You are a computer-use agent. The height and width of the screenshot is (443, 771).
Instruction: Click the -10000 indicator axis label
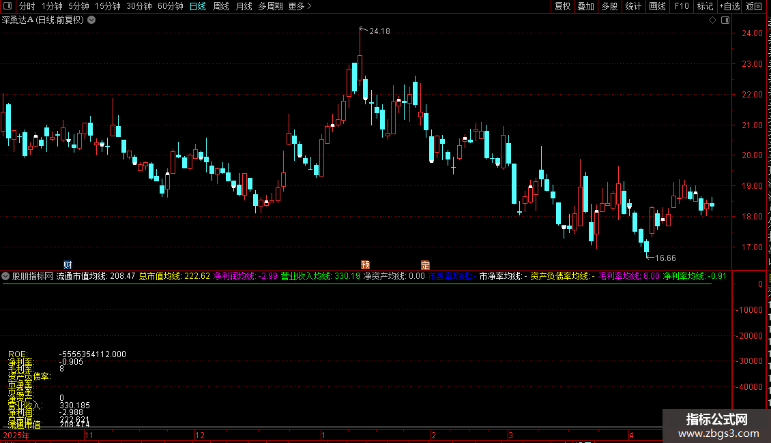tap(749, 310)
